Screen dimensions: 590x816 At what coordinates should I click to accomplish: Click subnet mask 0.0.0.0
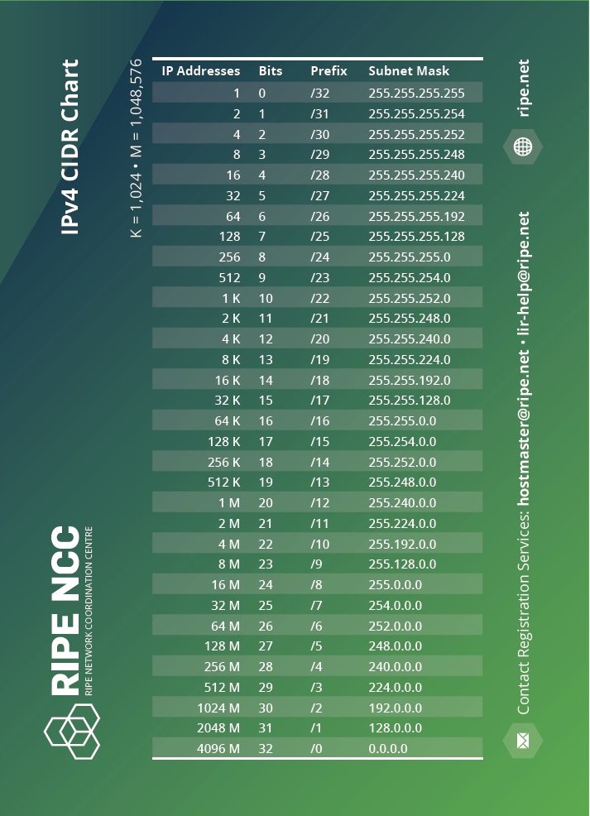tap(388, 749)
